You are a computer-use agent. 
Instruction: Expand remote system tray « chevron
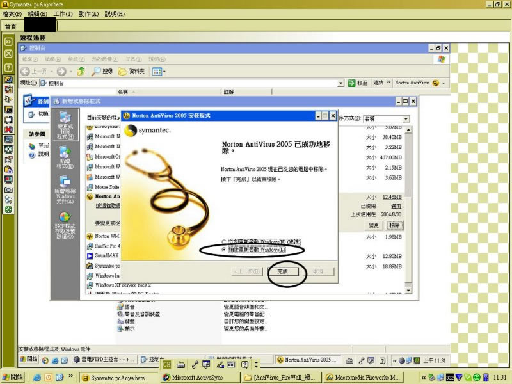coord(394,360)
